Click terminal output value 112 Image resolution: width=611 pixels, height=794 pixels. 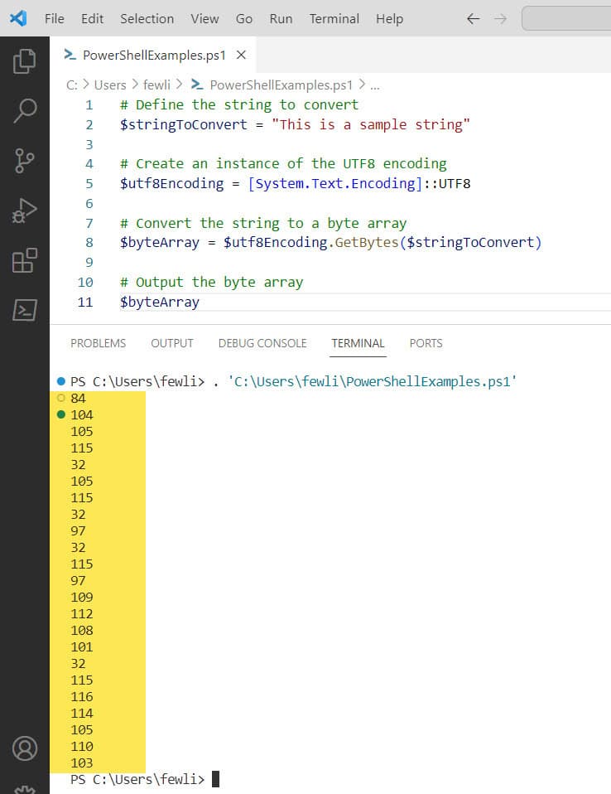pyautogui.click(x=82, y=613)
